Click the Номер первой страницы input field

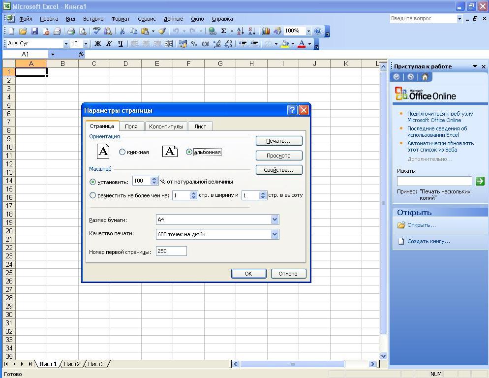point(171,251)
